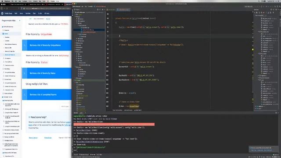Open the PhpStorm menu in macOS menu bar

(x=7, y=1)
